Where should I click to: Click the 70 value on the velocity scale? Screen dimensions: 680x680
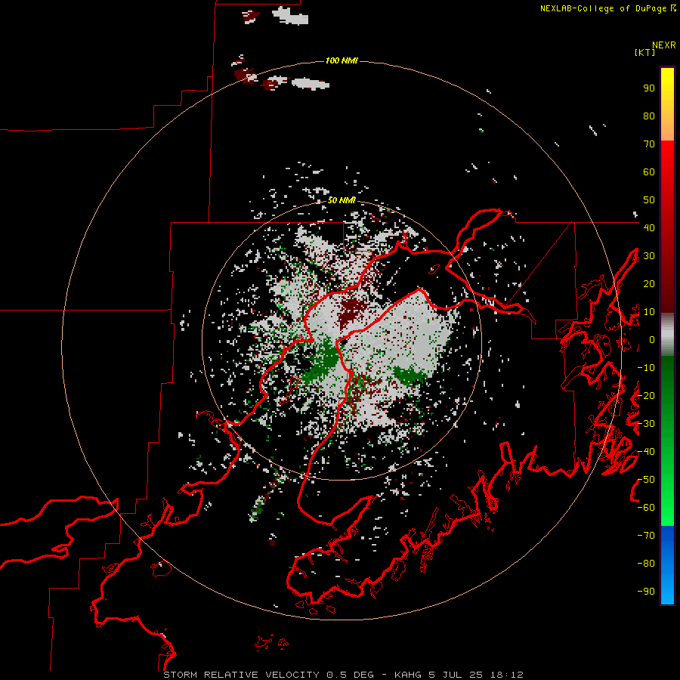tap(649, 144)
